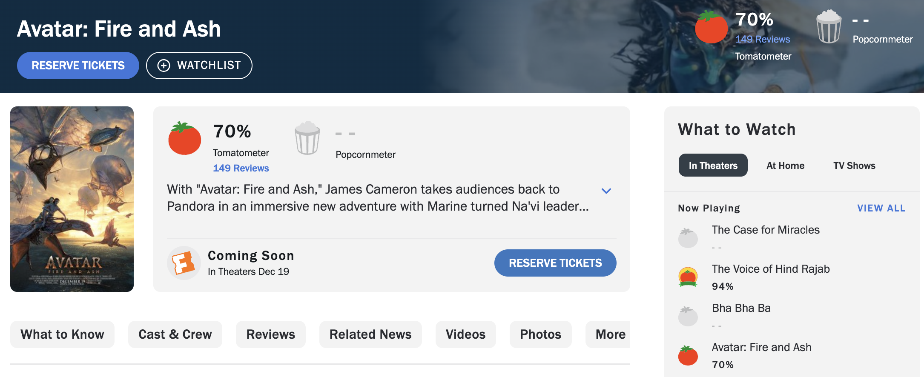Image resolution: width=924 pixels, height=377 pixels.
Task: Click View All for Now Playing
Action: pos(881,208)
